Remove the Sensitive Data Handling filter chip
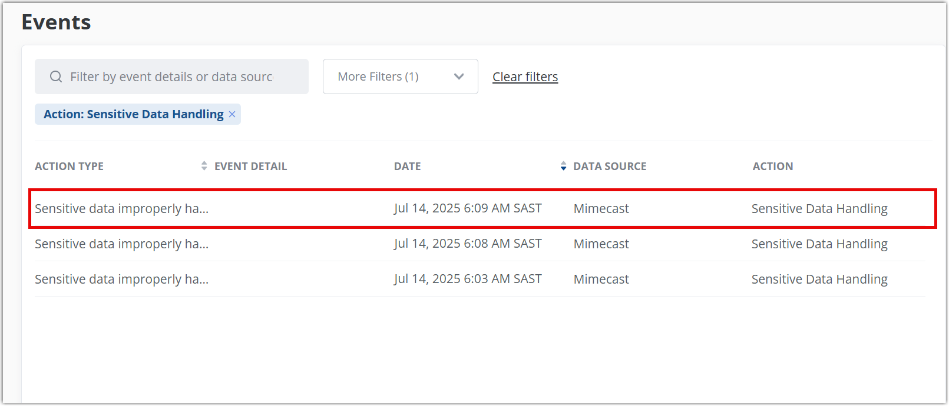 tap(232, 114)
